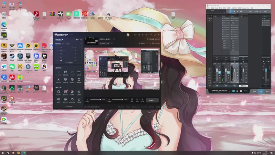Click the highlighted channel fader in Studio One
Image resolution: width=275 pixels, height=155 pixels.
[234, 70]
